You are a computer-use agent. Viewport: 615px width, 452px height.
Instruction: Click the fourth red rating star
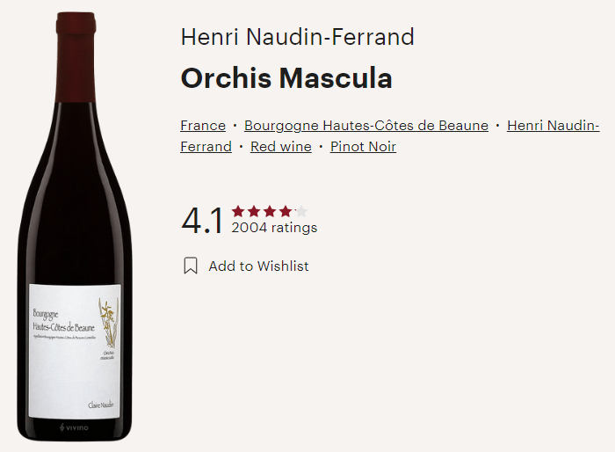286,212
